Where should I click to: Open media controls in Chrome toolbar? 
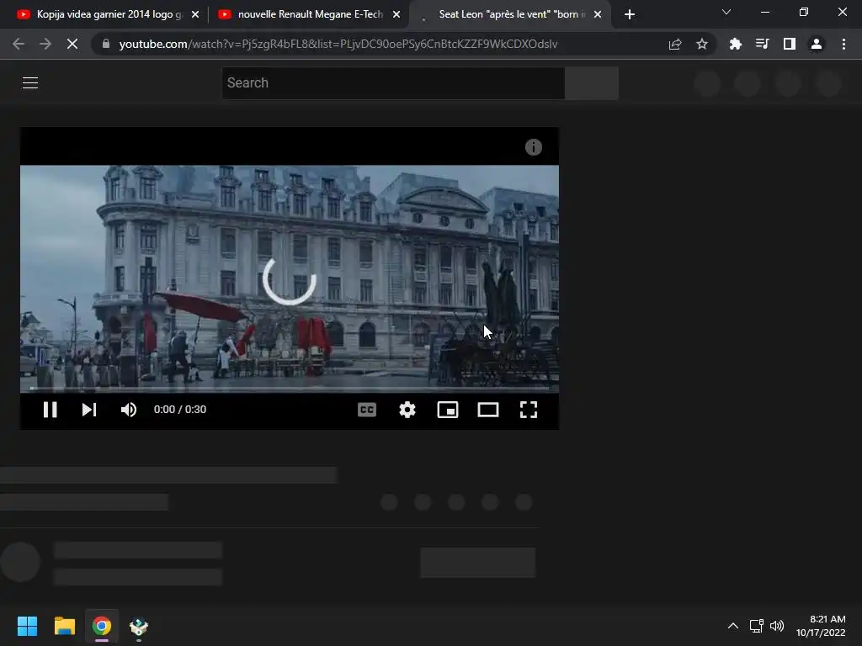pos(762,44)
